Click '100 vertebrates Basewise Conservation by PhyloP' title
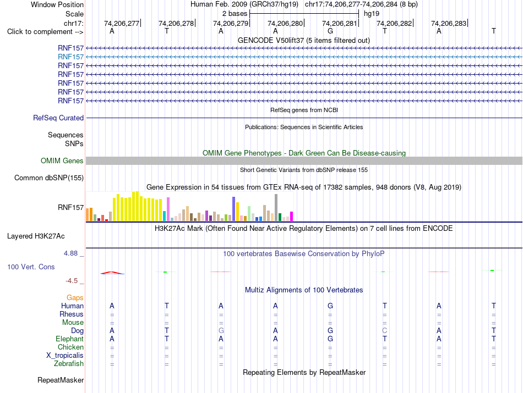The width and height of the screenshot is (523, 393). pyautogui.click(x=304, y=254)
